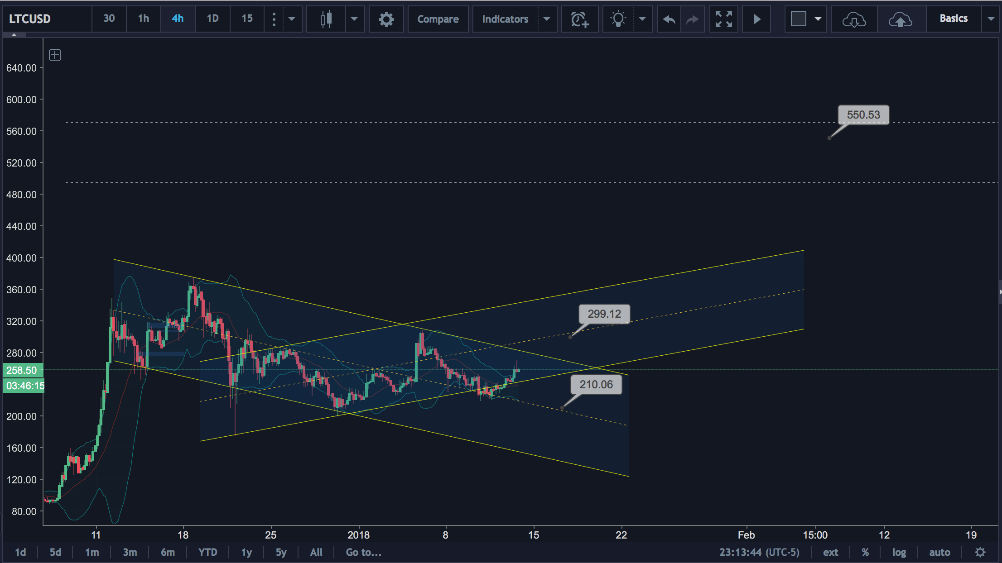Create an alert with alarm-clock icon
This screenshot has height=563, width=1002.
click(580, 19)
